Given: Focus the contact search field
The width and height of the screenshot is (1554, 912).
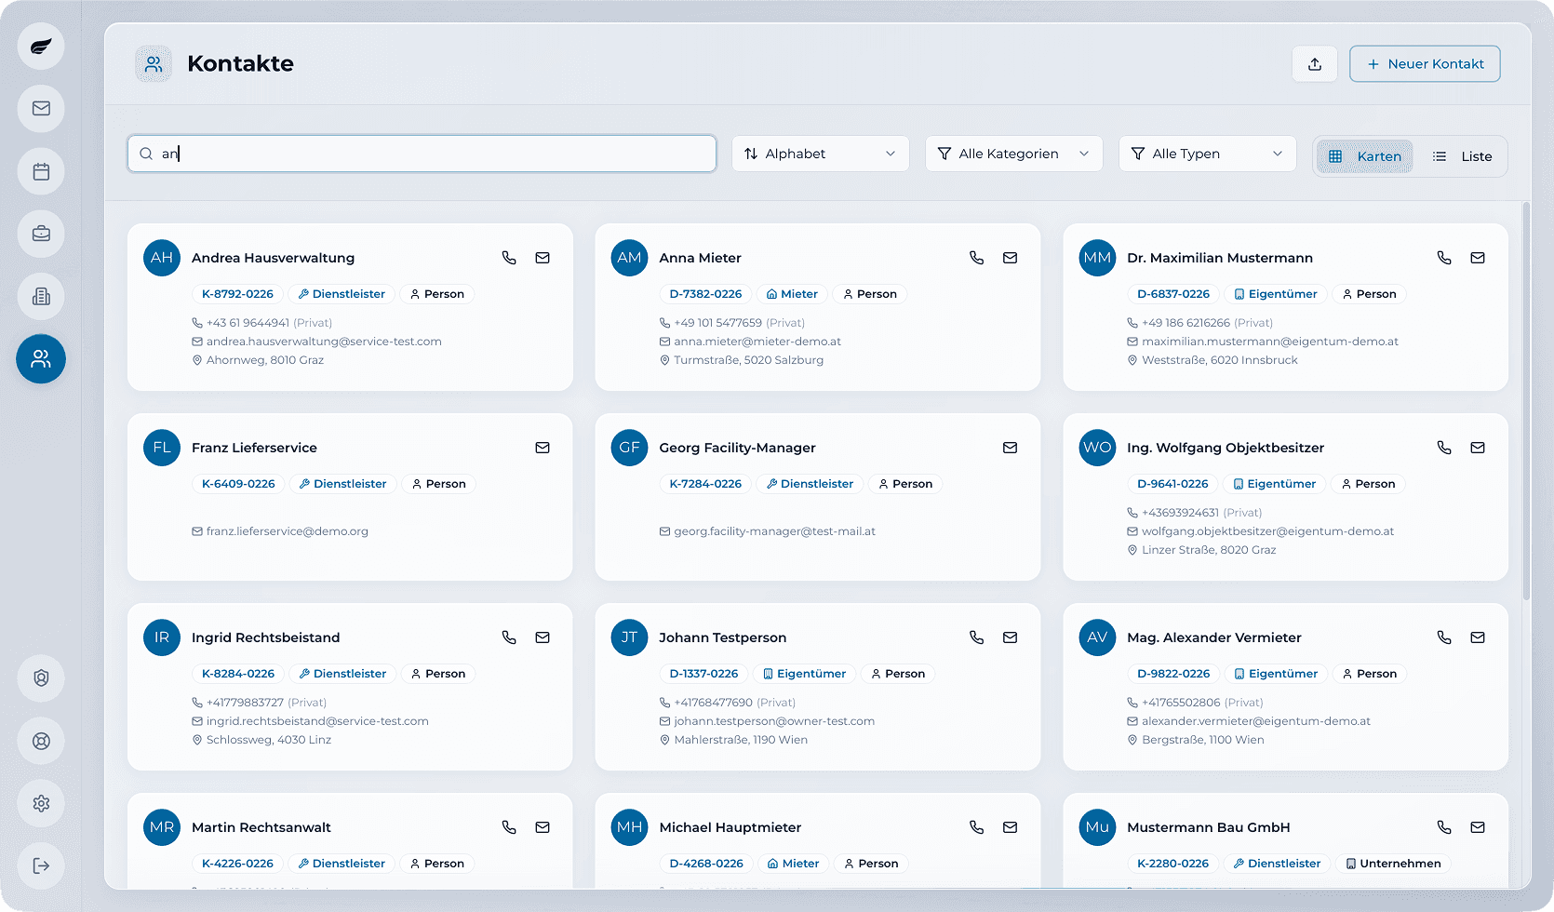Looking at the screenshot, I should pos(422,154).
